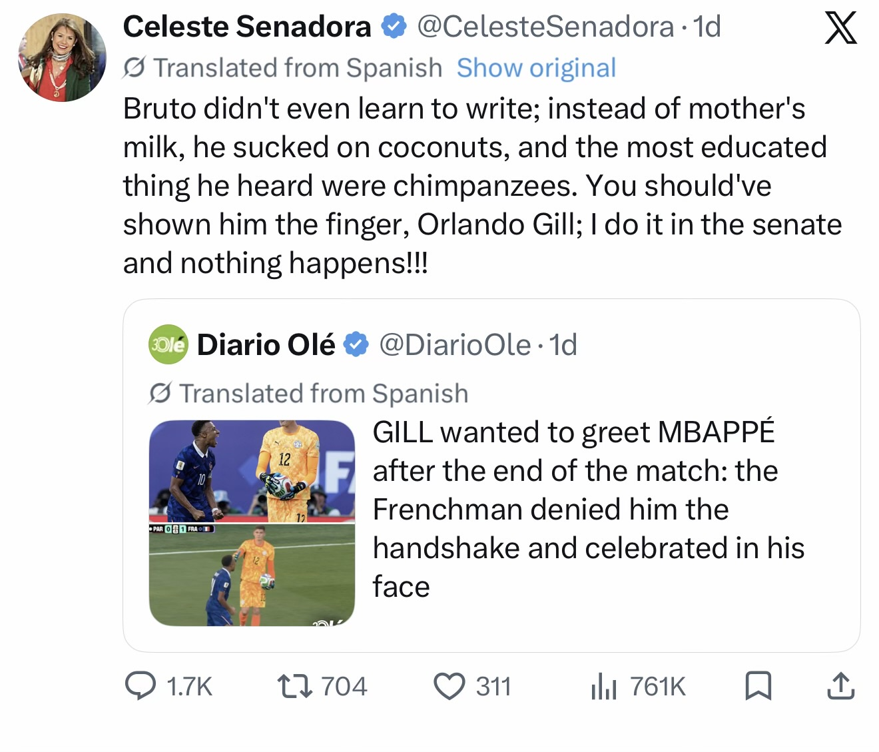The width and height of the screenshot is (879, 752).
Task: Click the 1d timestamp on Celeste's post
Action: [x=707, y=27]
